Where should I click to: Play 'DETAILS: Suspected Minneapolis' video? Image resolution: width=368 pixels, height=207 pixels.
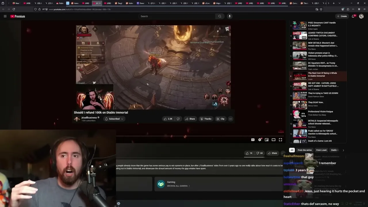click(317, 124)
